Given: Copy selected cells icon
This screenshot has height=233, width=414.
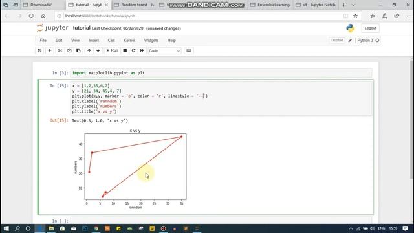Looking at the screenshot, I should pos(69,50).
